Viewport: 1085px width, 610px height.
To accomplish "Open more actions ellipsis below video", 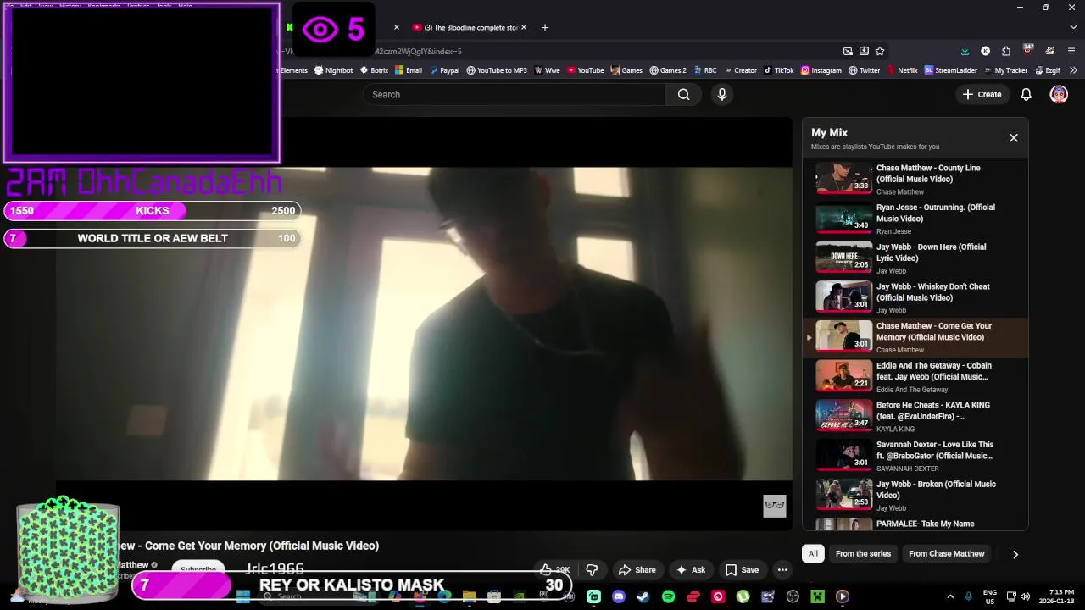I will pyautogui.click(x=782, y=569).
